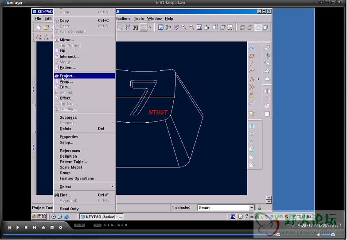The image size is (347, 240).
Task: Click the Refit view icon
Action: coord(199,27)
